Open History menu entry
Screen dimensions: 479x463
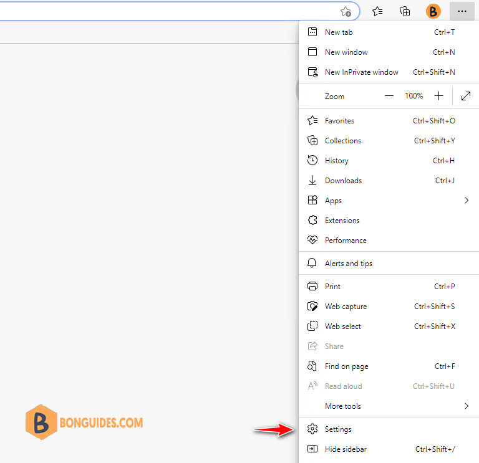point(389,161)
